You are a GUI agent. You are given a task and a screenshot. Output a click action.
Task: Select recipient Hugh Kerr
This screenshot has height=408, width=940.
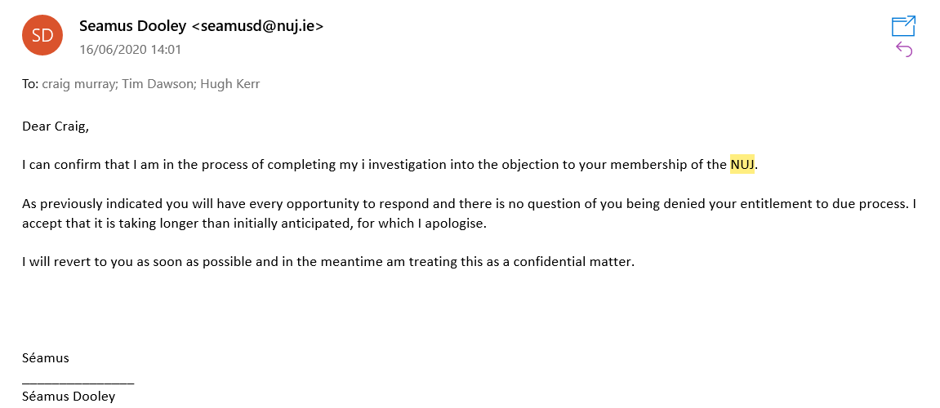pyautogui.click(x=233, y=84)
